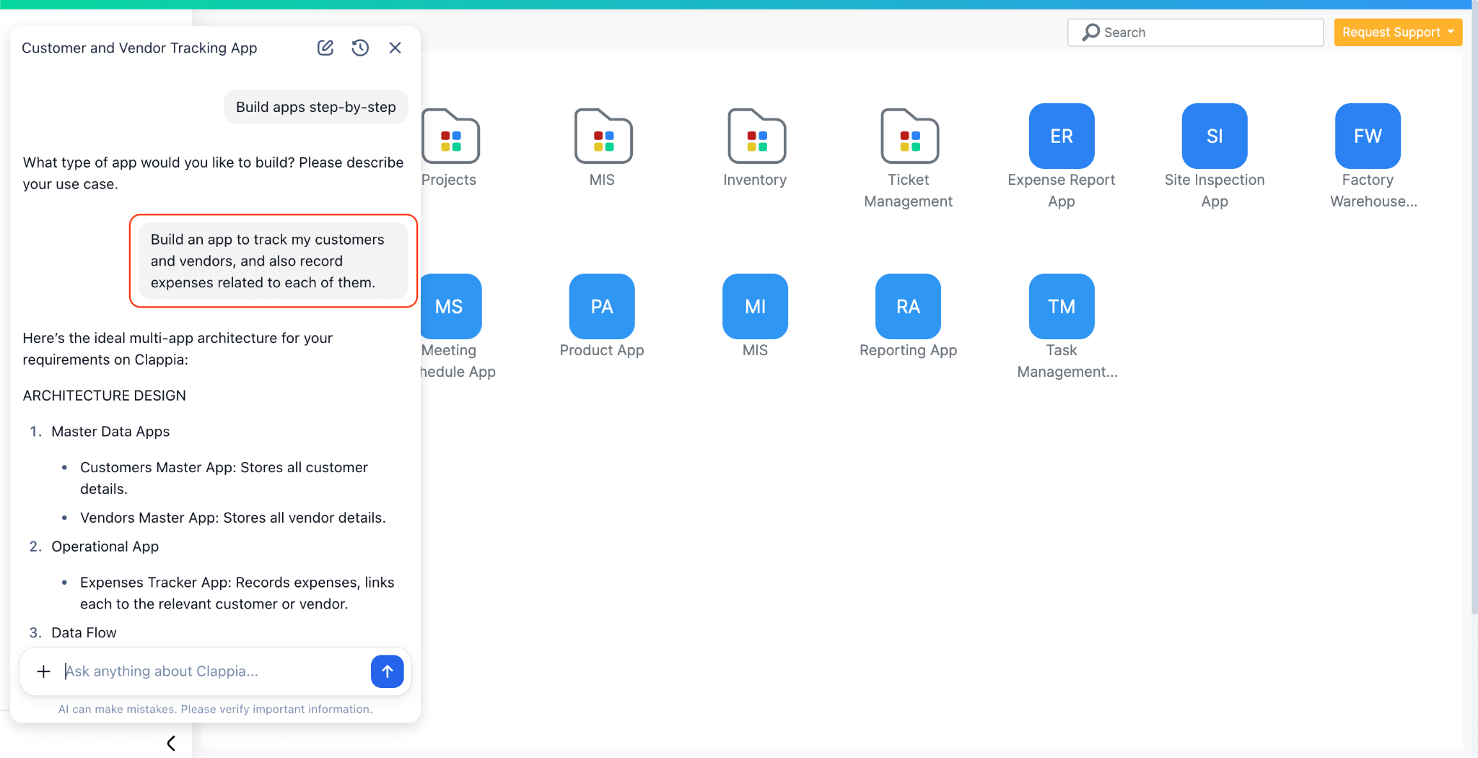
Task: Open the Reporting App
Action: pyautogui.click(x=907, y=306)
